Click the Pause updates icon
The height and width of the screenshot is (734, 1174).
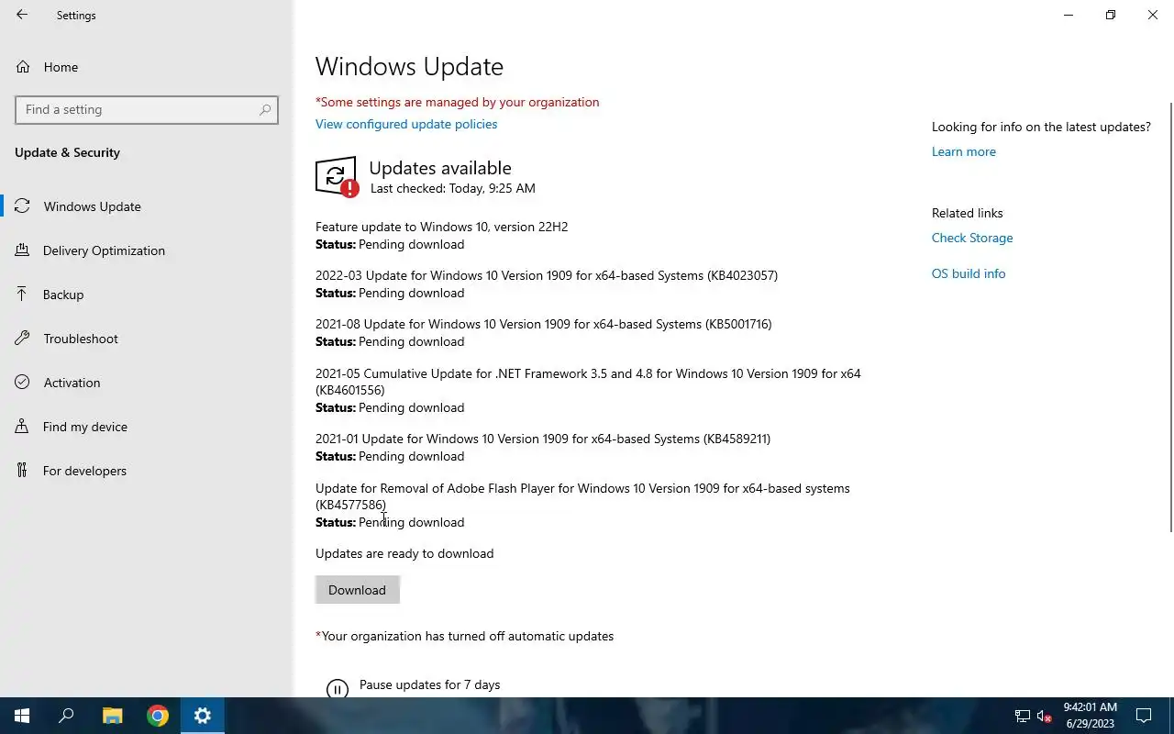click(x=338, y=689)
